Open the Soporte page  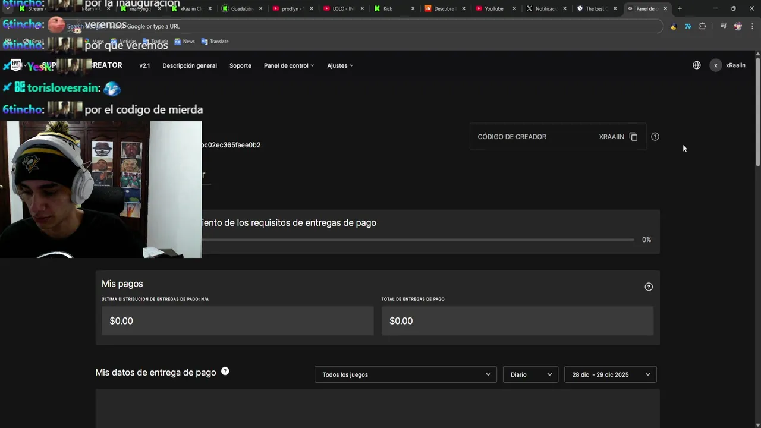point(240,65)
